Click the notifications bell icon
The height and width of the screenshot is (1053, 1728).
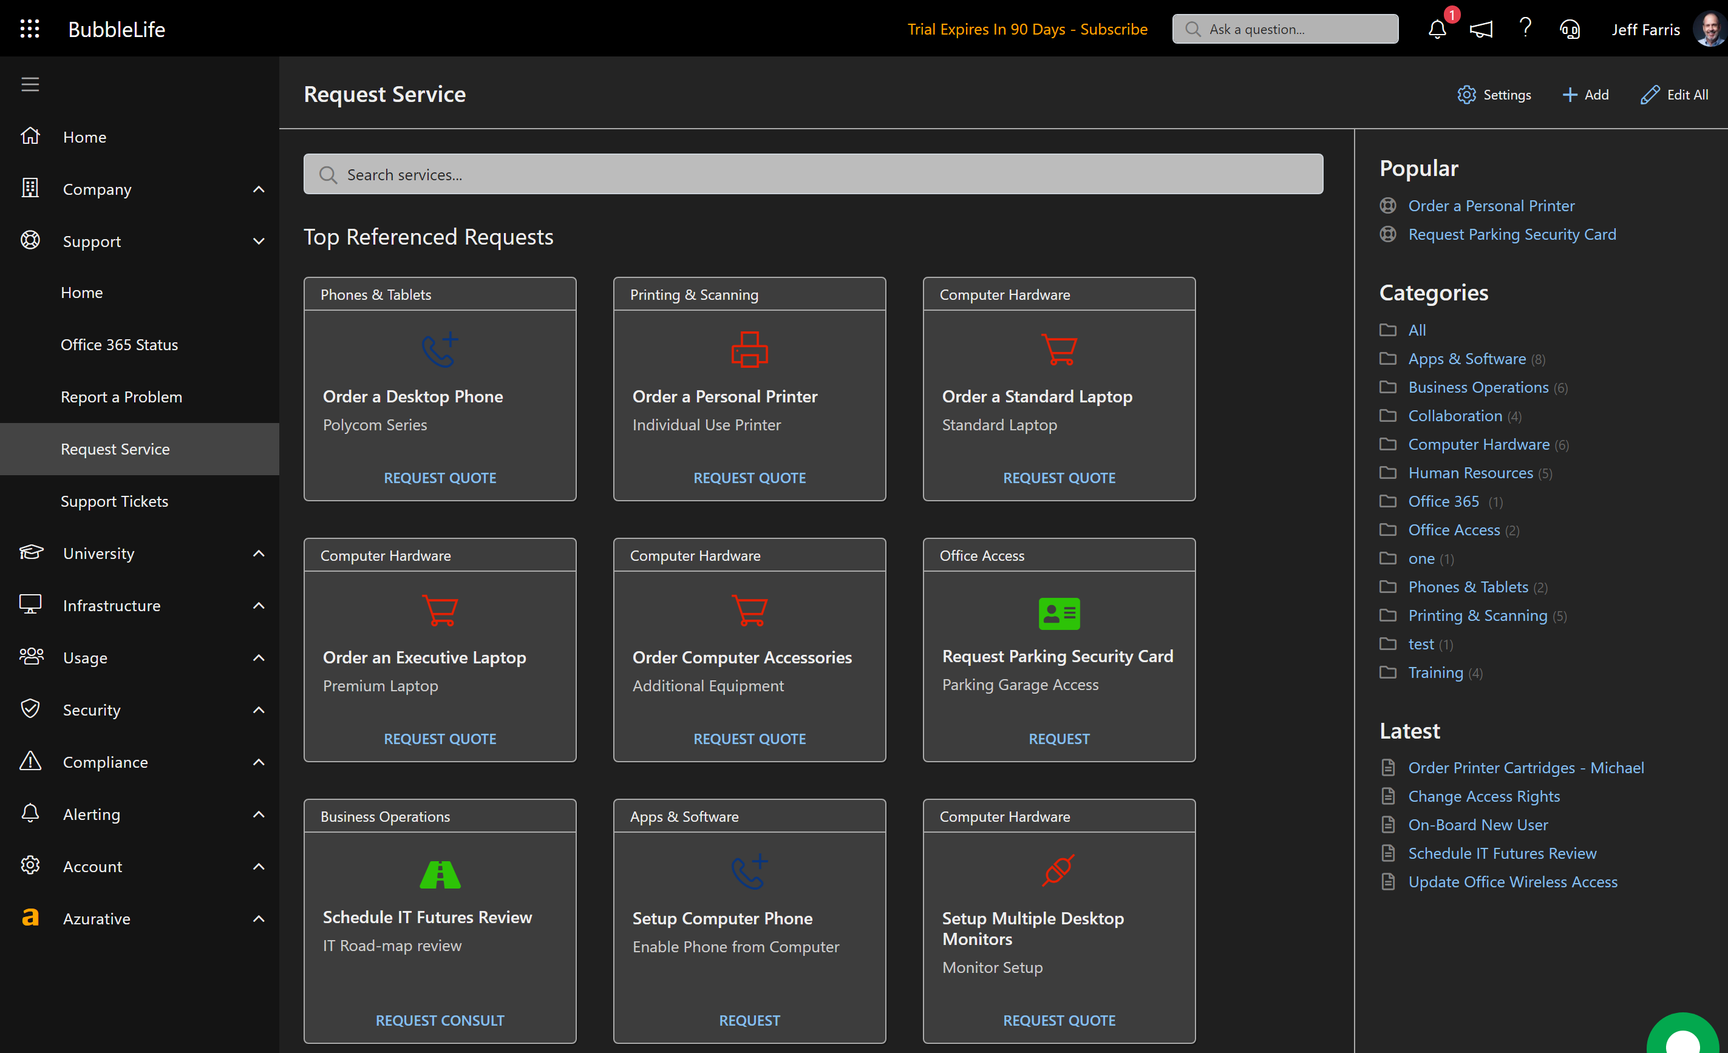point(1437,29)
